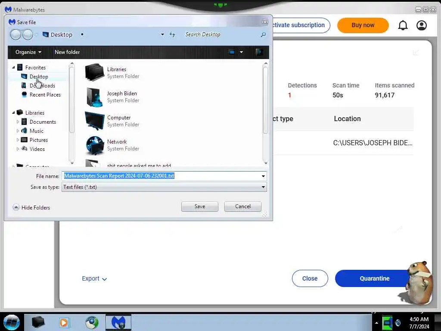Click Buy now in Malwarebytes
The width and height of the screenshot is (441, 331).
click(x=363, y=25)
